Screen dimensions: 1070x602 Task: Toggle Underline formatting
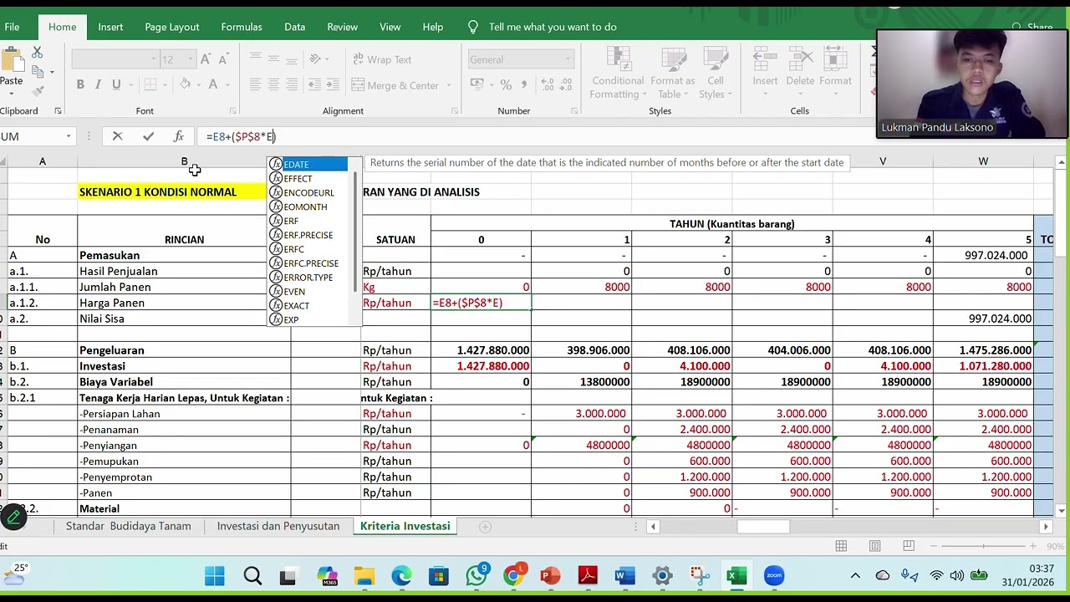pos(116,84)
